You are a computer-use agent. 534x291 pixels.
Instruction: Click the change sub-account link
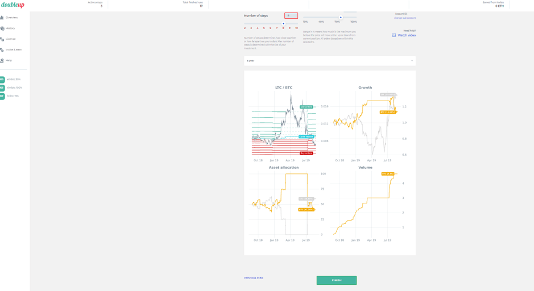tap(404, 18)
